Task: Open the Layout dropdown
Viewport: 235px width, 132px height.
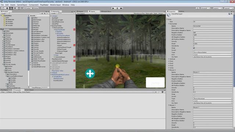Action: 228,8
